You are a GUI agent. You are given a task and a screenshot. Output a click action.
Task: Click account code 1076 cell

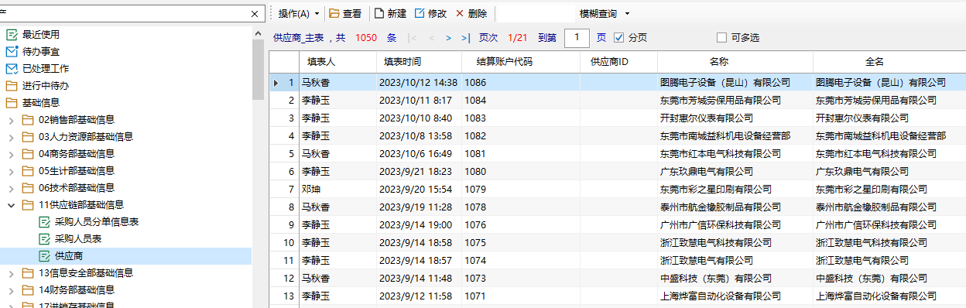point(520,224)
